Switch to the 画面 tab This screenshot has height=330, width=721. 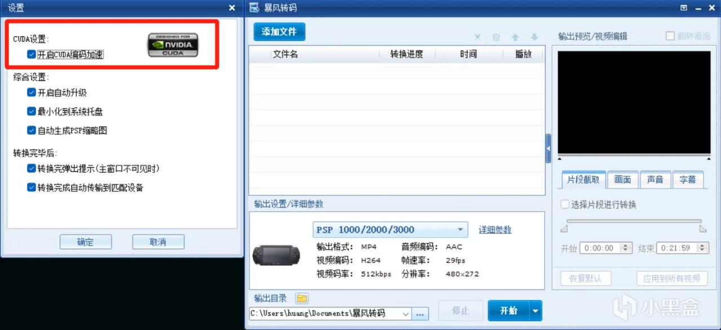coord(622,180)
